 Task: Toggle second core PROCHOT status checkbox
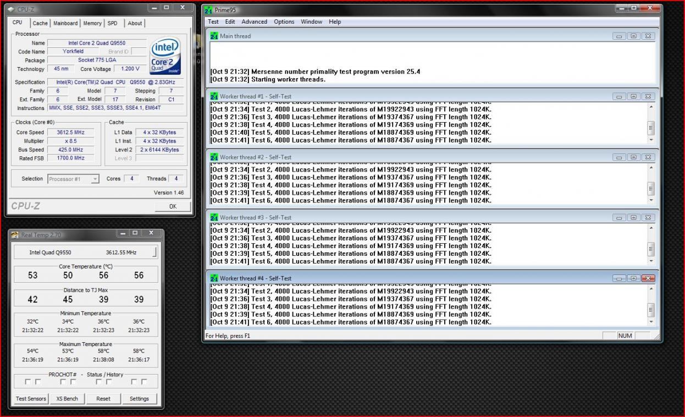click(64, 382)
